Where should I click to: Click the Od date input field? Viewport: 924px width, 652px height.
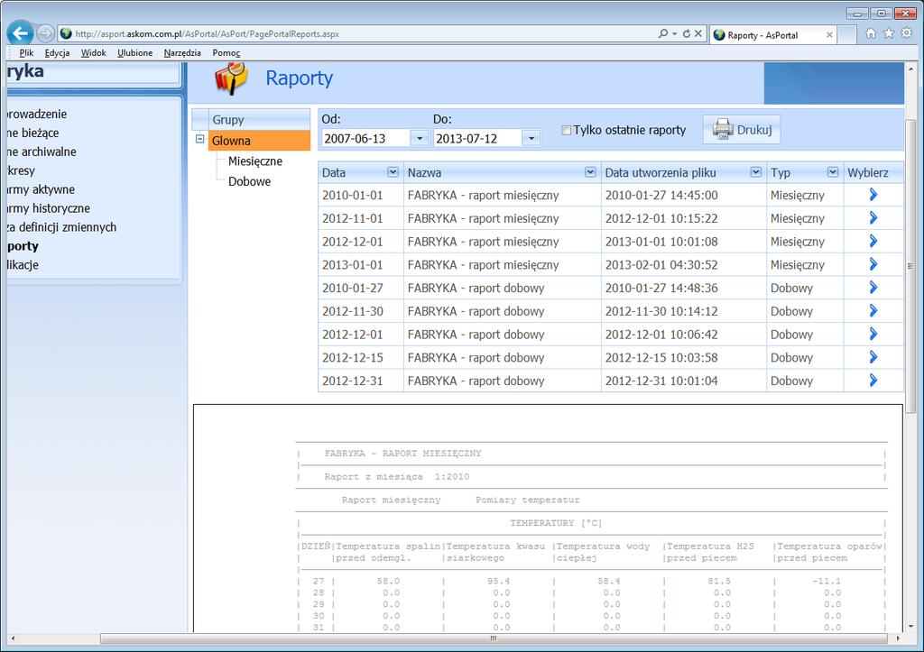366,138
